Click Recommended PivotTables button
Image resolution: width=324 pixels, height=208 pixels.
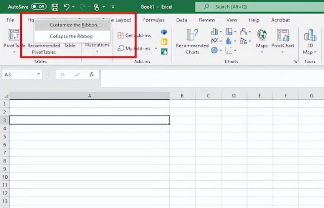click(44, 49)
